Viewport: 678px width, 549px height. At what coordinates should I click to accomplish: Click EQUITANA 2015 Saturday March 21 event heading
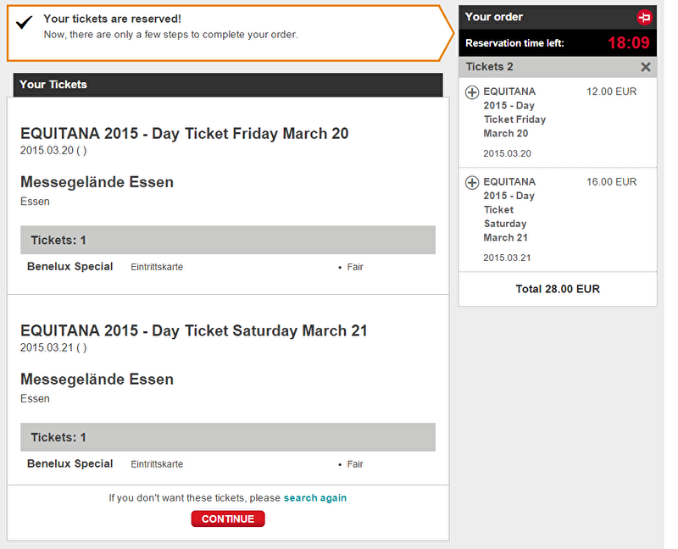pyautogui.click(x=194, y=330)
